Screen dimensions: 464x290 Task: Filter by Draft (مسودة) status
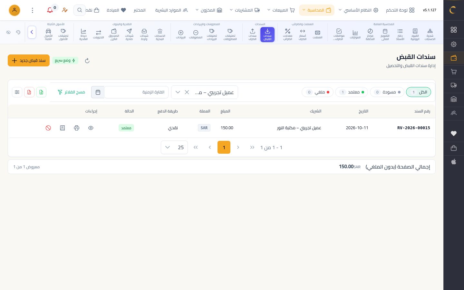(x=387, y=92)
